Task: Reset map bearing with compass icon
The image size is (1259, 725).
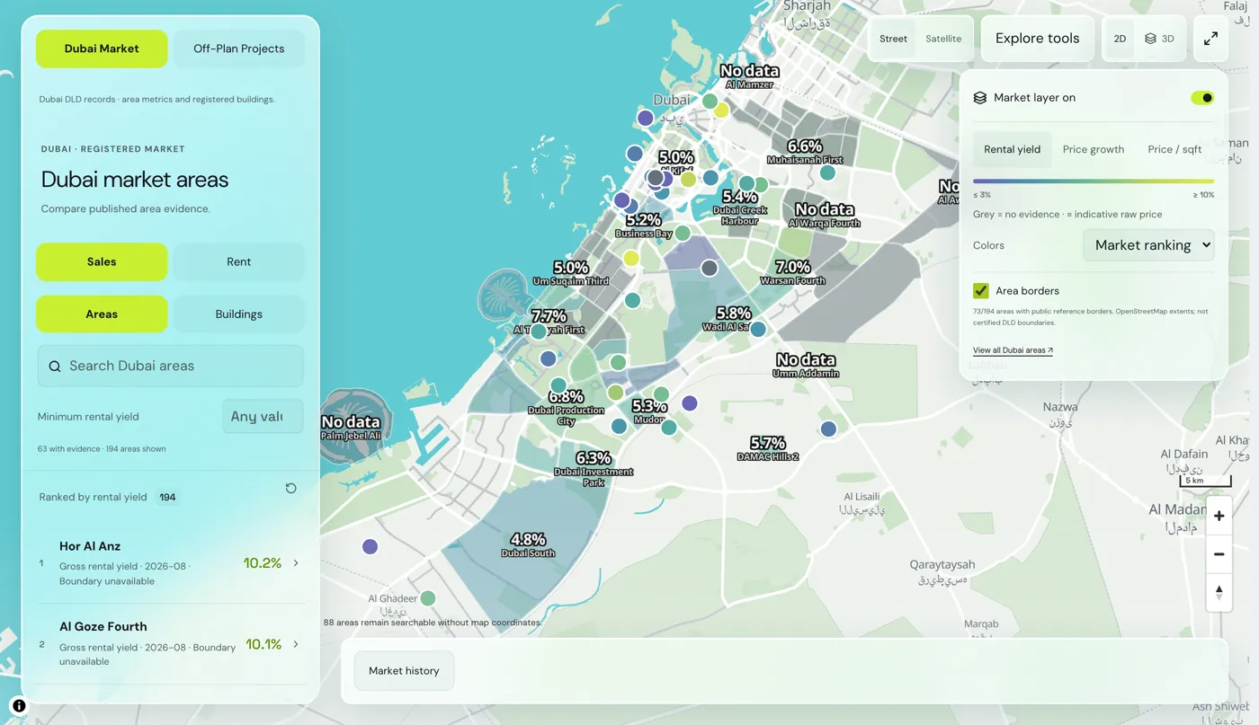Action: (1219, 592)
